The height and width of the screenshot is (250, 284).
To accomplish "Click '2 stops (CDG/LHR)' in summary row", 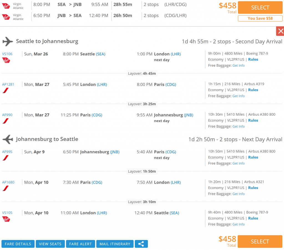I will click(x=165, y=16).
